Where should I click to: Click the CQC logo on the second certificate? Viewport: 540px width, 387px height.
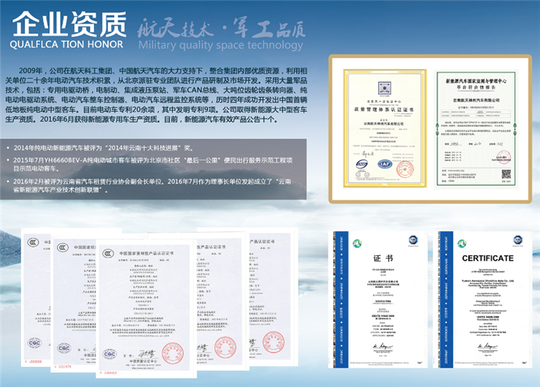click(64, 348)
